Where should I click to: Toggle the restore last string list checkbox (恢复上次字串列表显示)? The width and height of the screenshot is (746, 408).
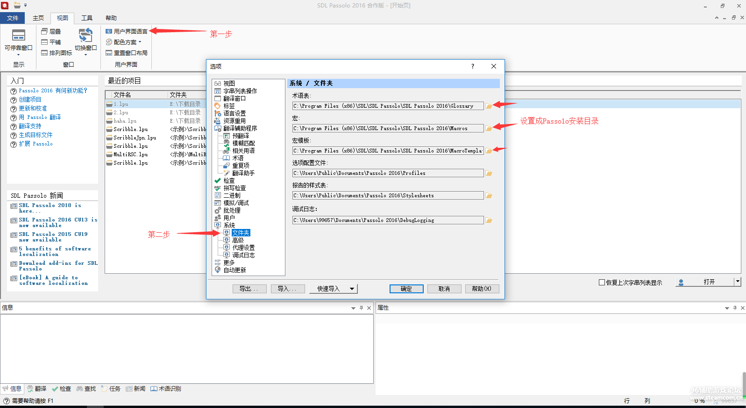(x=602, y=282)
